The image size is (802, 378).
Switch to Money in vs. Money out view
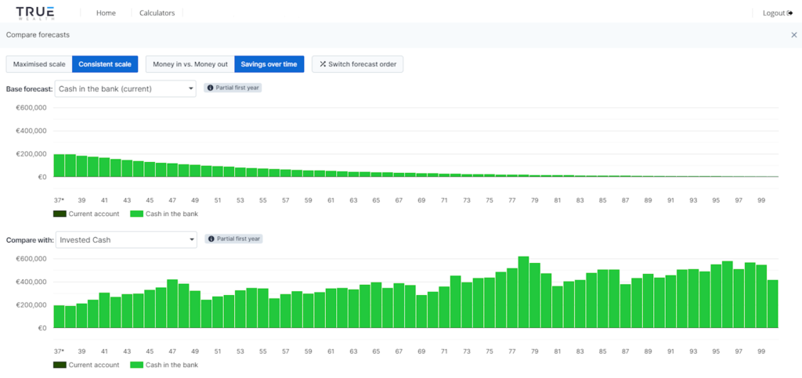(190, 64)
